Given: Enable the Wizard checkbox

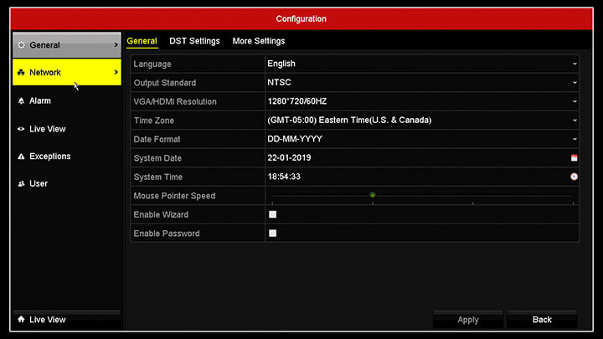Looking at the screenshot, I should tap(272, 214).
